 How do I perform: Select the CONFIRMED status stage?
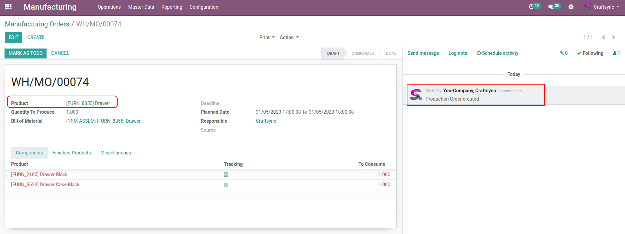tap(363, 53)
